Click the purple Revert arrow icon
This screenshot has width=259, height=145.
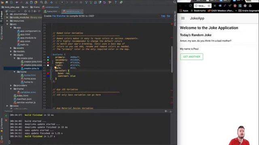point(104,2)
